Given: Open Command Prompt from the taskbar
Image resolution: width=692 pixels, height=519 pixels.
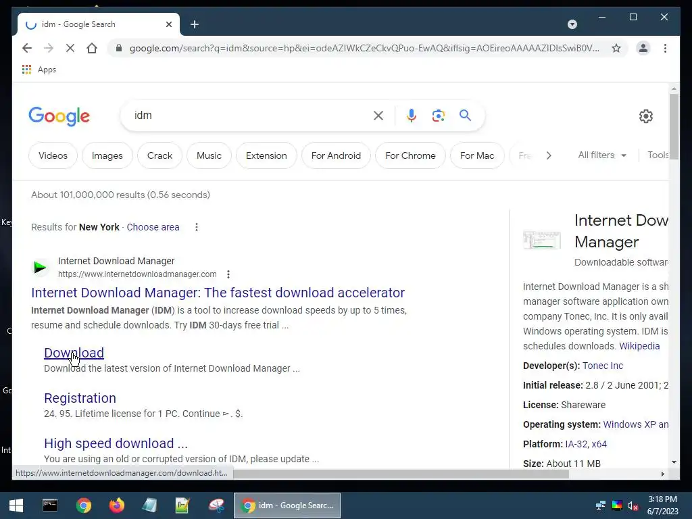Looking at the screenshot, I should 50,505.
